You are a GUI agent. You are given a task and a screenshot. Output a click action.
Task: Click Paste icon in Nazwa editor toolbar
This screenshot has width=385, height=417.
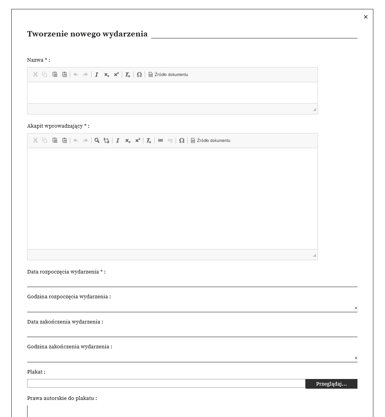pos(55,74)
